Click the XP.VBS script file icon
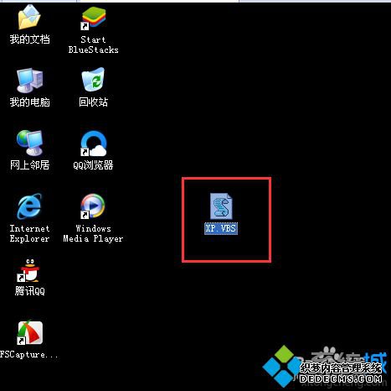 [221, 206]
